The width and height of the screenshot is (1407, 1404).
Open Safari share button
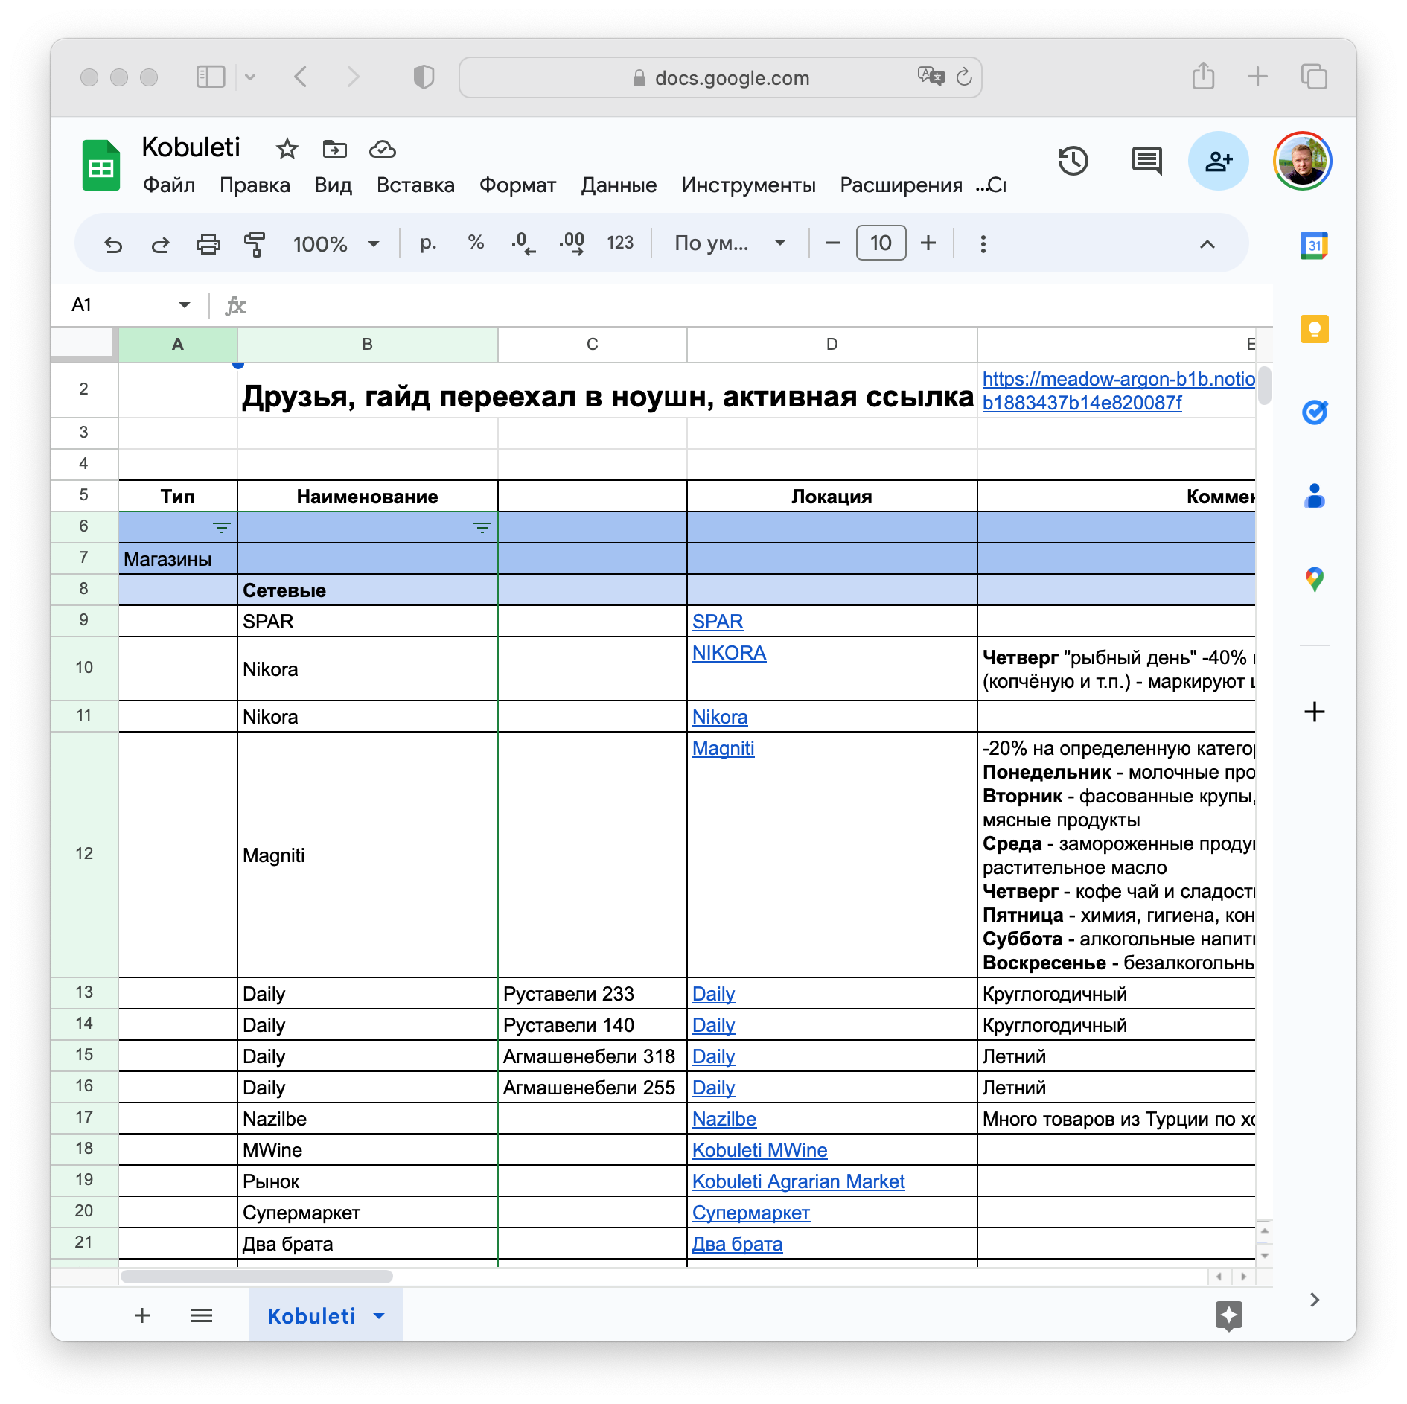tap(1203, 77)
